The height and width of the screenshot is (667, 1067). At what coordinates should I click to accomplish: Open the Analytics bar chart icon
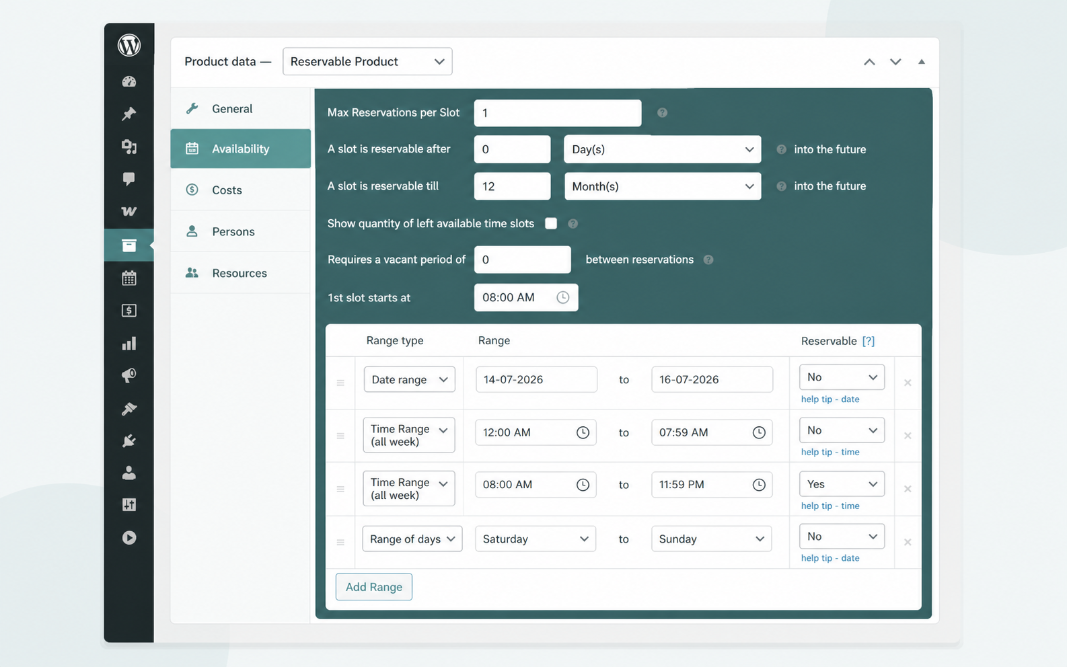click(x=129, y=343)
